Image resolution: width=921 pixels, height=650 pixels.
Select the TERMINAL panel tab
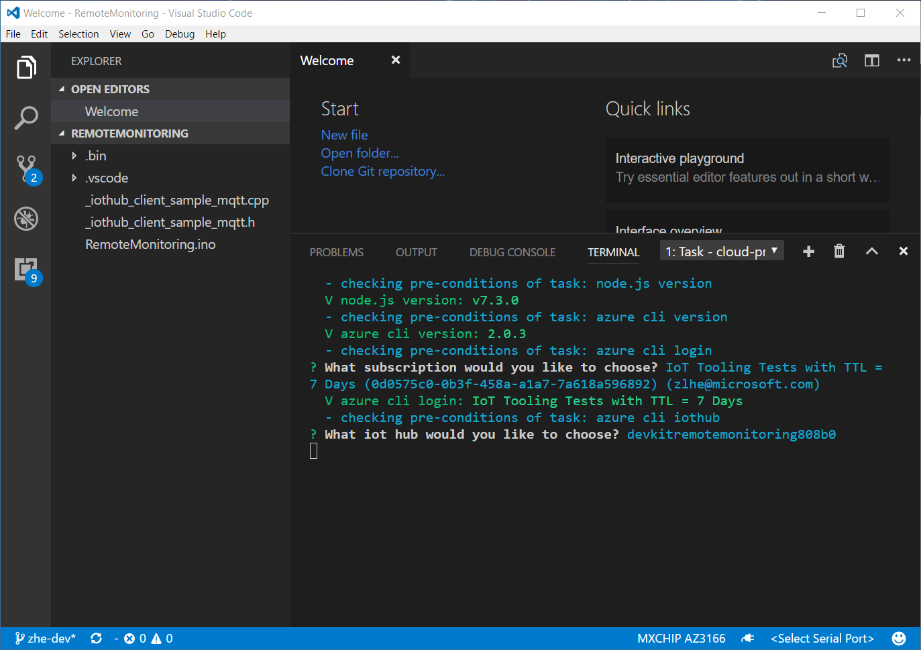pos(614,252)
